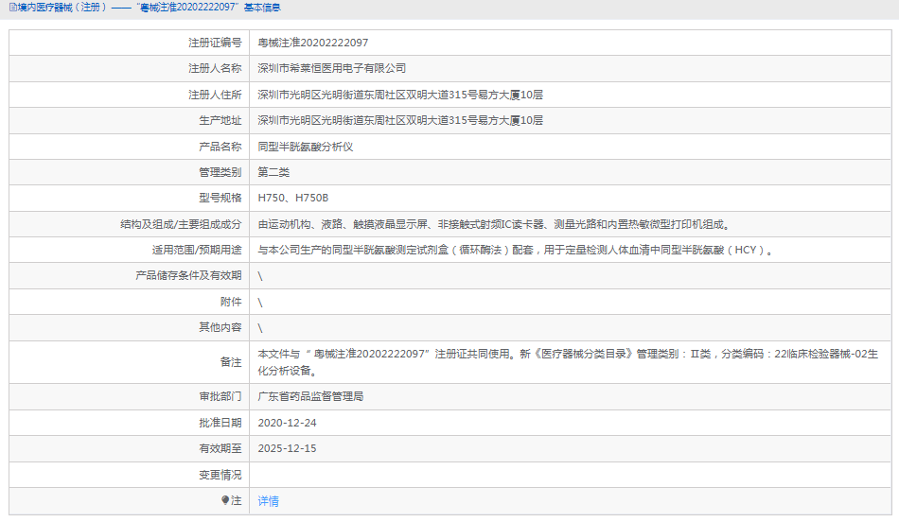This screenshot has height=522, width=899.
Task: Click the intended use text starting 与本公司生产的
Action: tap(515, 251)
